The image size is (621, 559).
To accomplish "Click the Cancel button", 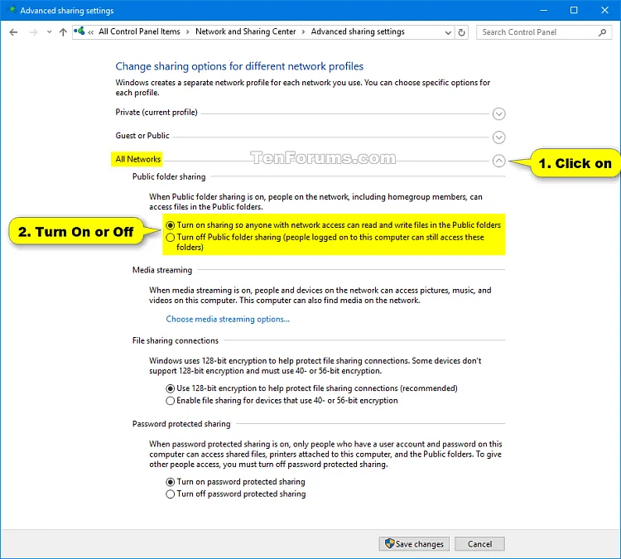I will [x=479, y=544].
